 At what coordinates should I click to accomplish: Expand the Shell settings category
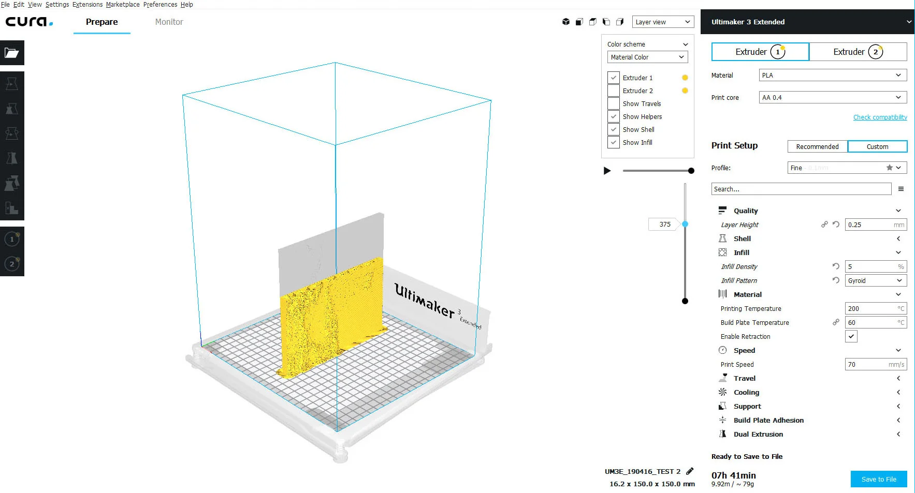(x=810, y=238)
